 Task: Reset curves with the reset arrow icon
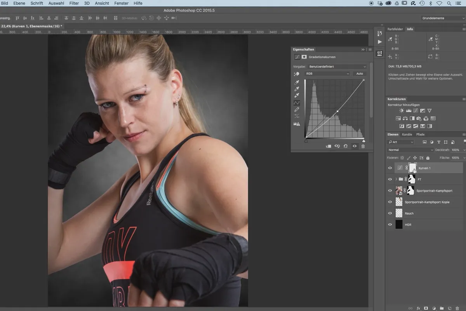346,146
